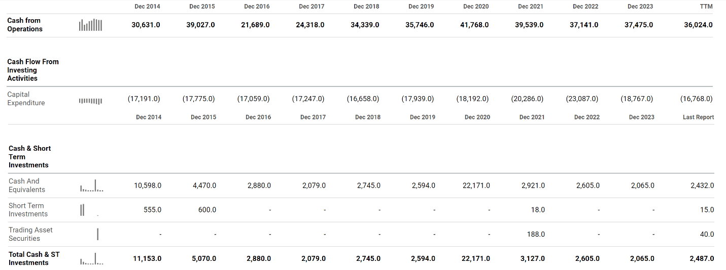726x270 pixels.
Task: Click the Cash from Operations sparkline chart
Action: click(x=91, y=25)
